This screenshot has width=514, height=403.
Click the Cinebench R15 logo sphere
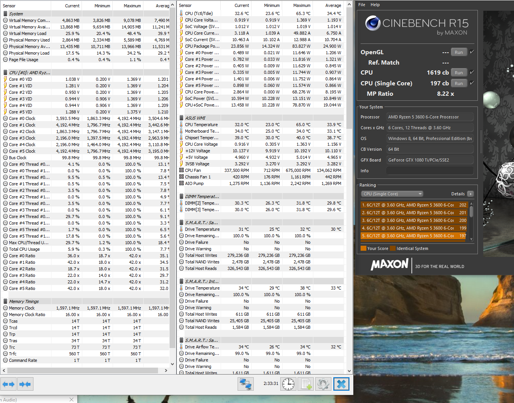tap(373, 23)
